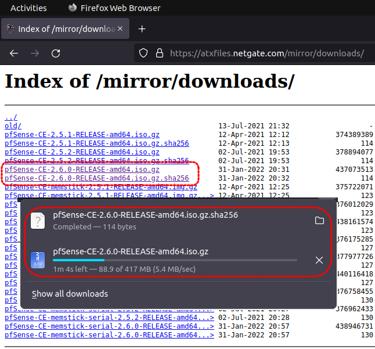Close the Index of /mirror tab
This screenshot has height=349, width=375.
pyautogui.click(x=120, y=28)
